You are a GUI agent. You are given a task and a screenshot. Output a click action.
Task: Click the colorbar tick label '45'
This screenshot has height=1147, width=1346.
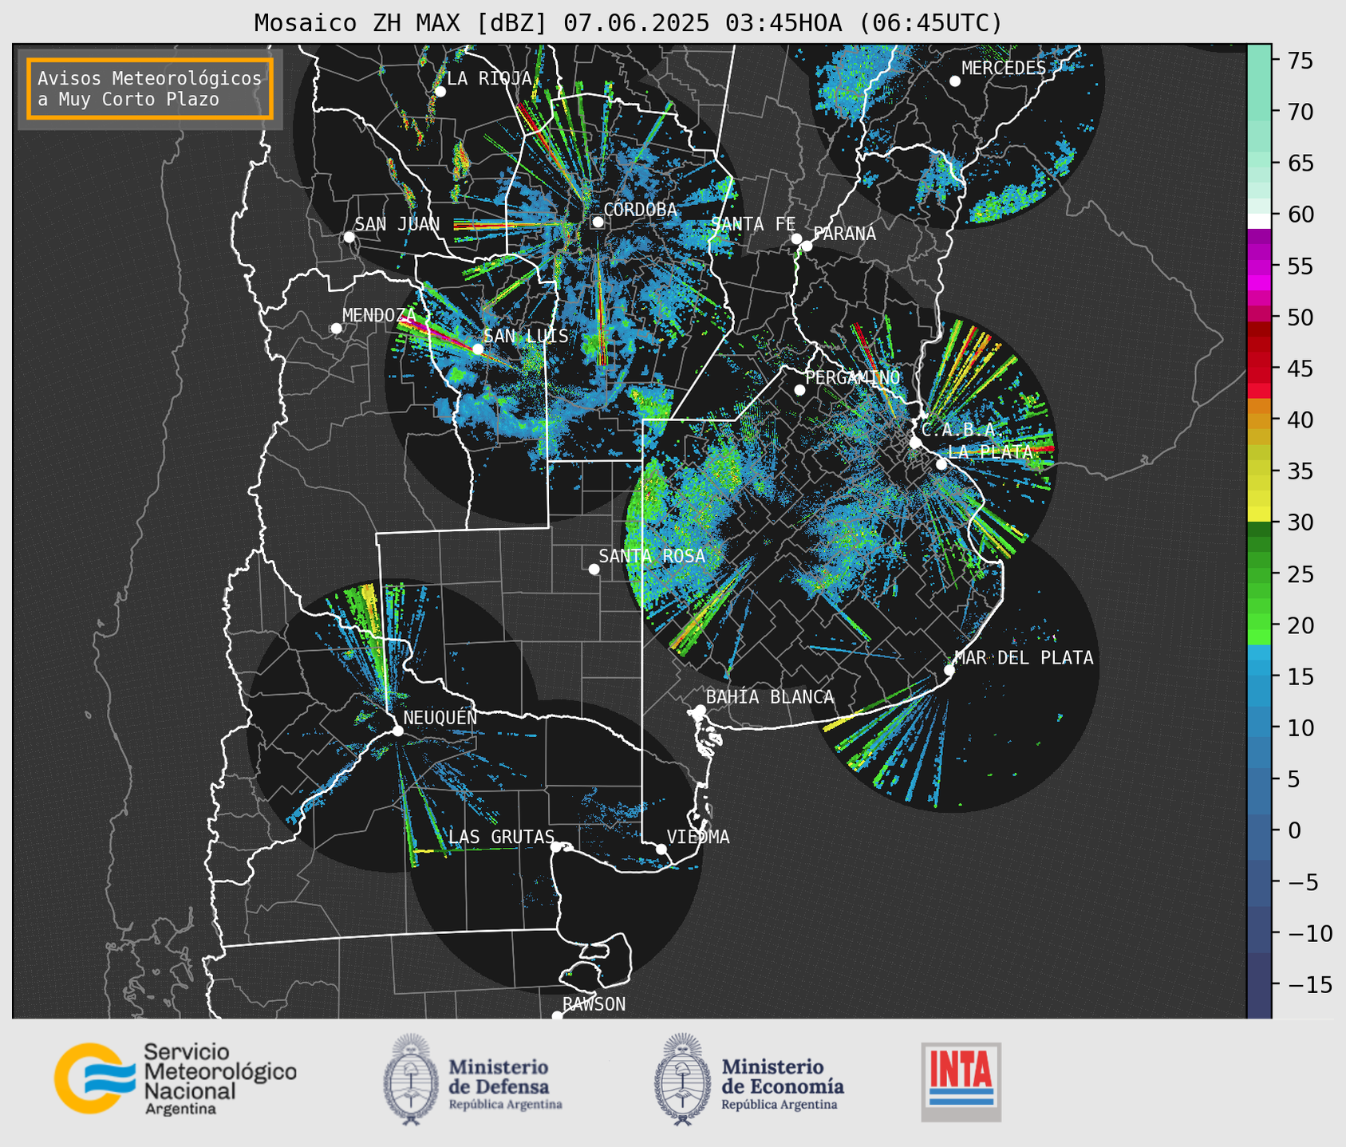pyautogui.click(x=1301, y=369)
